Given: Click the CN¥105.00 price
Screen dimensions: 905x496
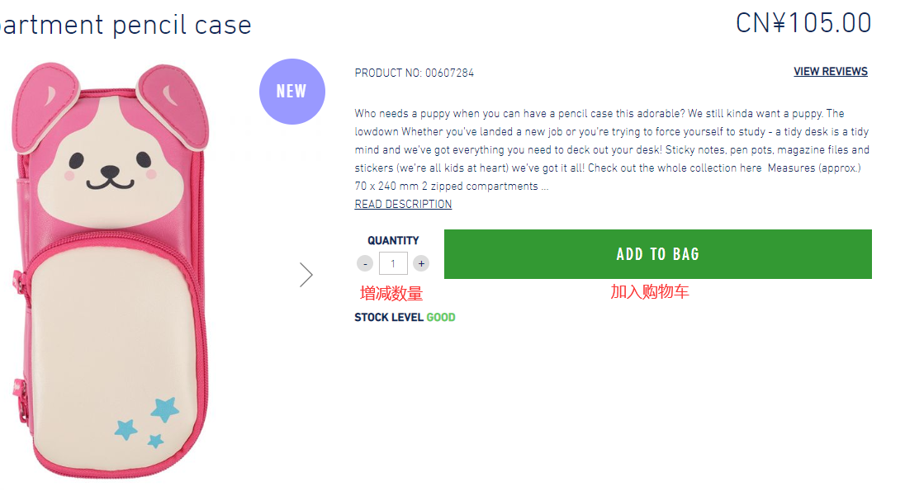Looking at the screenshot, I should point(803,22).
